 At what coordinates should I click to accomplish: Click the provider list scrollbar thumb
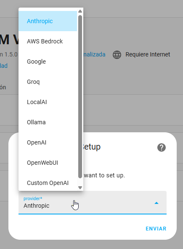pos(80,96)
